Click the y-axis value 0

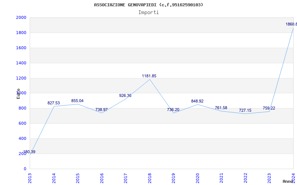[25, 169]
